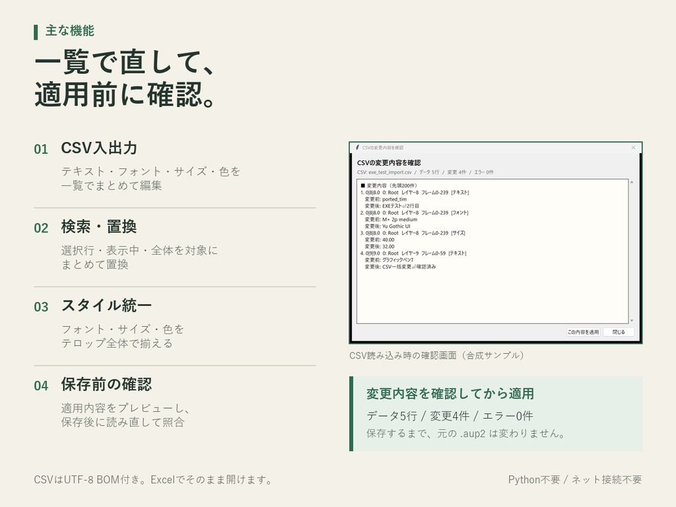
Task: Select line '変更後: CSV一括変更⏎確認済み'
Action: [x=400, y=267]
